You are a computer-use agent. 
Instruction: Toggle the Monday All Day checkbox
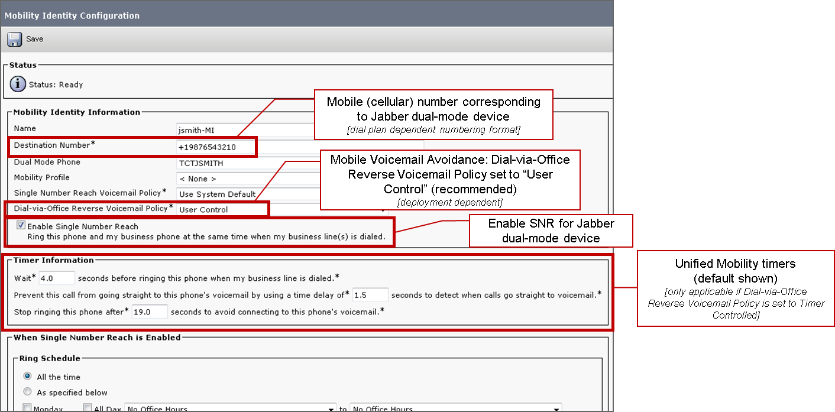(88, 408)
